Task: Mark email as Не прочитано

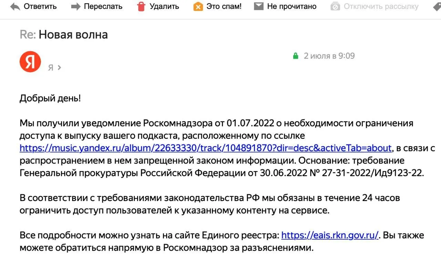Action: [292, 6]
